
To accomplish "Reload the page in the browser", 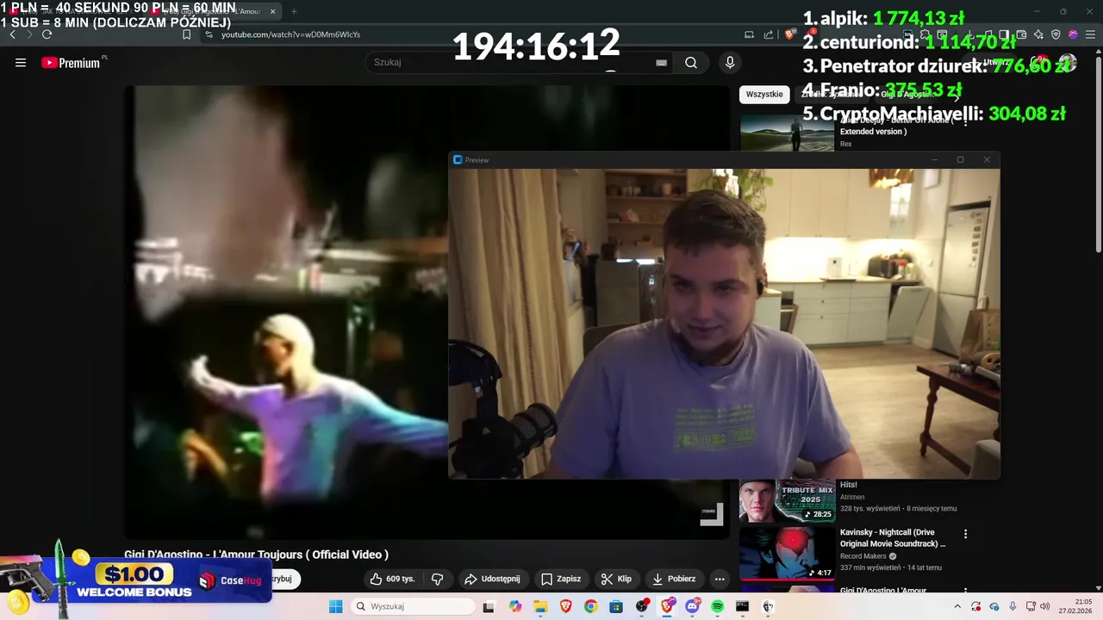I will pos(47,34).
